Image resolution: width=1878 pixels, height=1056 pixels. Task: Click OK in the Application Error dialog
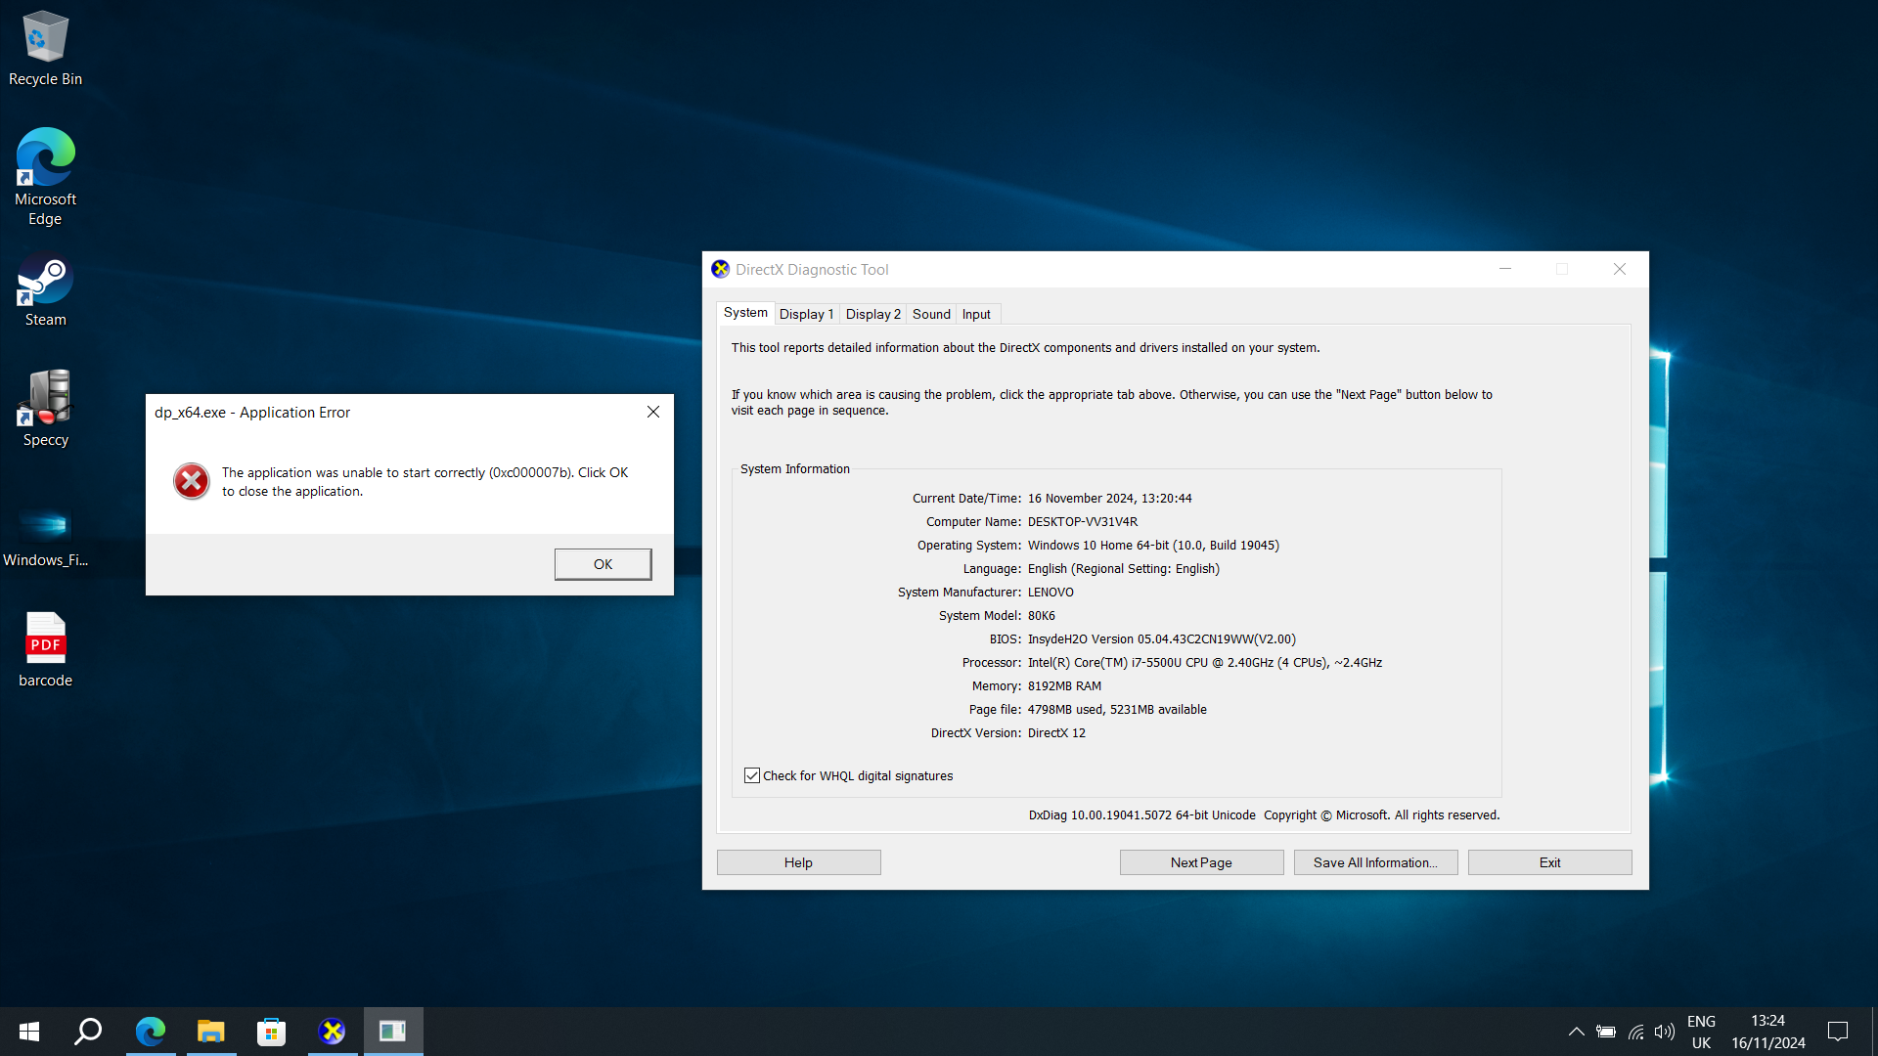pos(603,564)
